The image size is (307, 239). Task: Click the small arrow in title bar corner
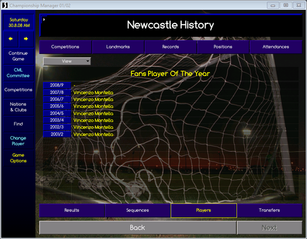[x=44, y=20]
